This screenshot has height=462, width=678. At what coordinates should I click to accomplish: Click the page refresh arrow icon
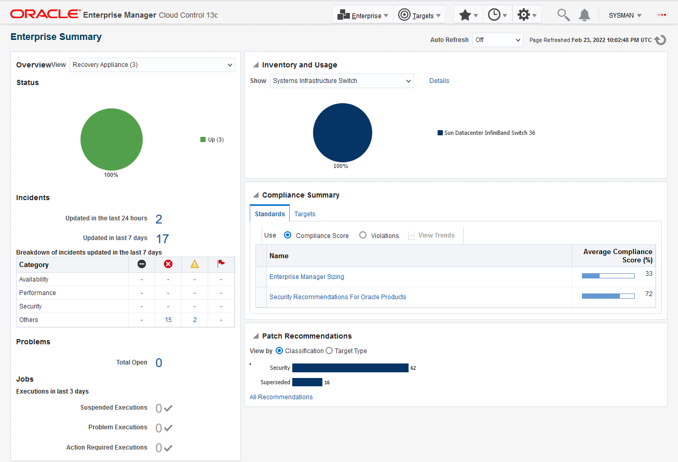660,40
